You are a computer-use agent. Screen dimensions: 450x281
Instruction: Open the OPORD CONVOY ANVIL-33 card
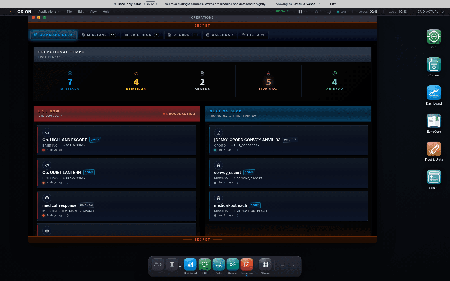point(288,140)
